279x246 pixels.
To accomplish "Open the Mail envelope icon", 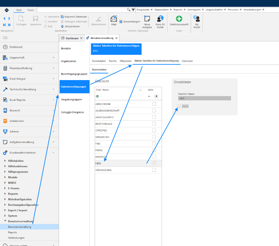I will point(114,19).
